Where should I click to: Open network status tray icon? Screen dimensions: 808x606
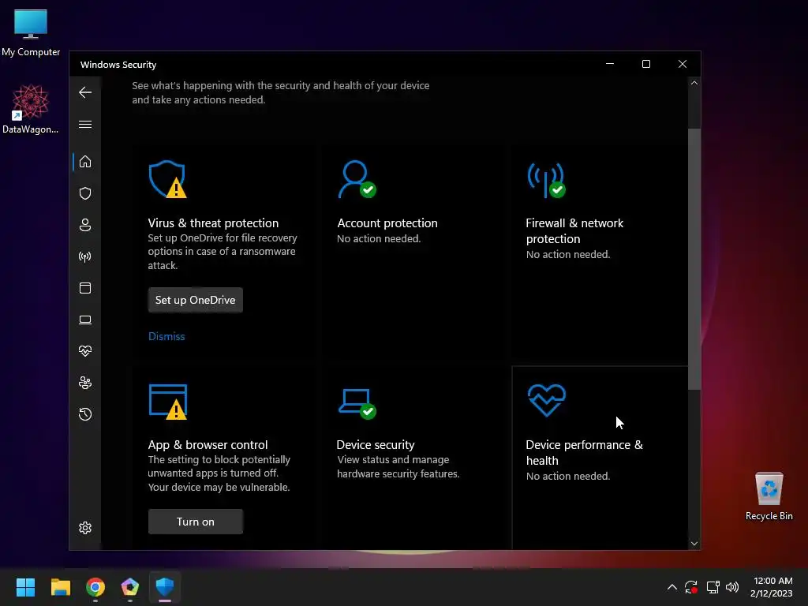(713, 587)
